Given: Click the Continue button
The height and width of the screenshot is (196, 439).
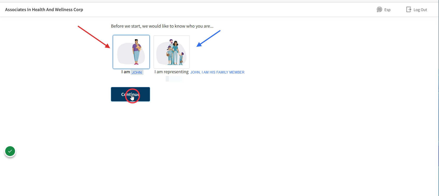Looking at the screenshot, I should coord(130,94).
